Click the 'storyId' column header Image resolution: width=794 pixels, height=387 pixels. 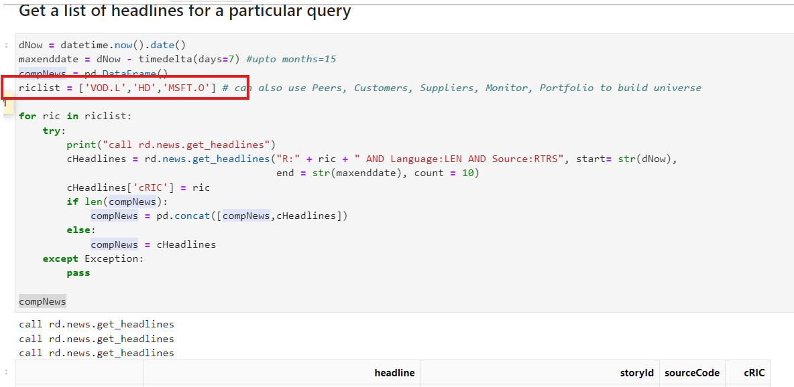pyautogui.click(x=636, y=373)
